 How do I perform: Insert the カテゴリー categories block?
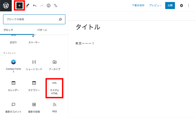[x=34, y=86]
